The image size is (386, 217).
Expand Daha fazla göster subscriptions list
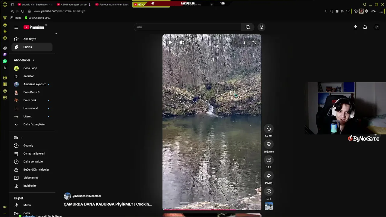click(32, 124)
